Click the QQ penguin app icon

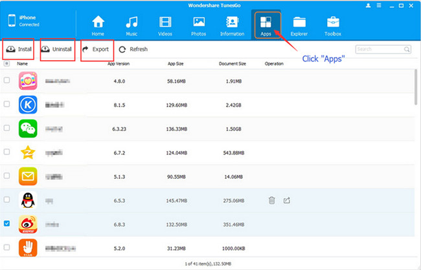[x=28, y=200]
